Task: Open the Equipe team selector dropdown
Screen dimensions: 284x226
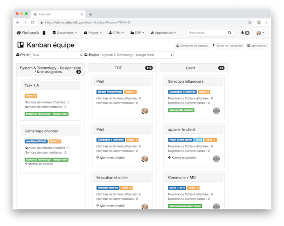Action: pyautogui.click(x=137, y=55)
